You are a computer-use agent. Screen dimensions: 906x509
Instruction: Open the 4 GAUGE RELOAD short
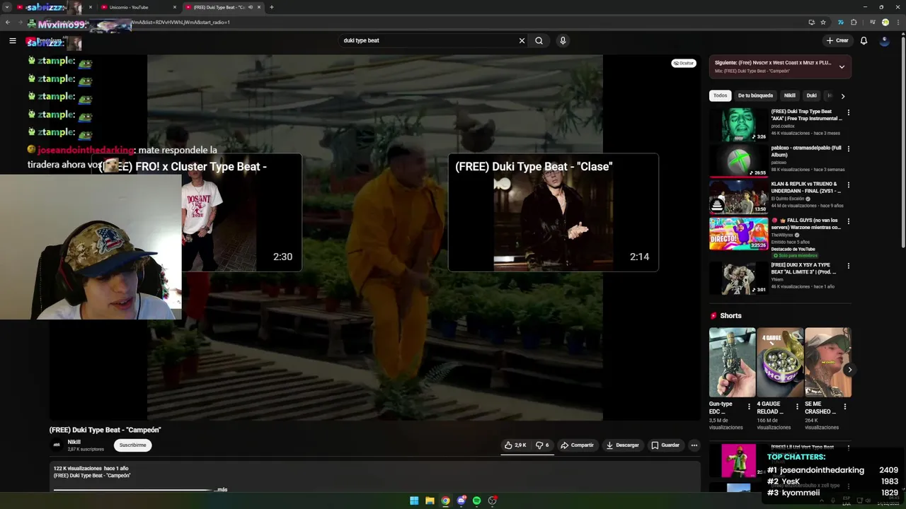(780, 362)
